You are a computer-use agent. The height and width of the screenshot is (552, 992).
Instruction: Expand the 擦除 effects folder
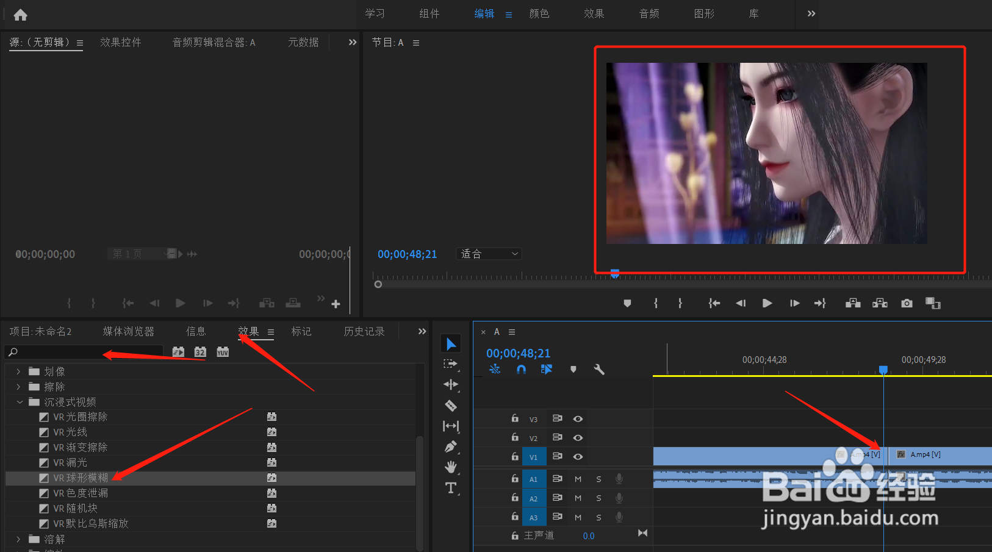(x=18, y=387)
